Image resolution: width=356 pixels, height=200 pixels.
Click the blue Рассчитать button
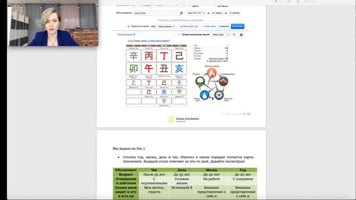[x=238, y=27]
